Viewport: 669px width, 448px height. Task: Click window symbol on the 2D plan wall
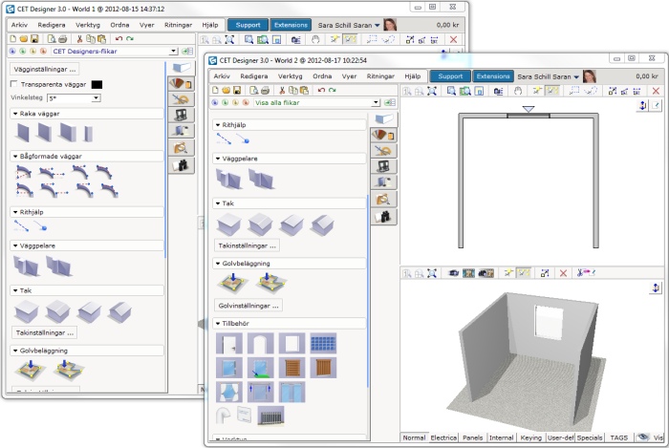[x=529, y=115]
